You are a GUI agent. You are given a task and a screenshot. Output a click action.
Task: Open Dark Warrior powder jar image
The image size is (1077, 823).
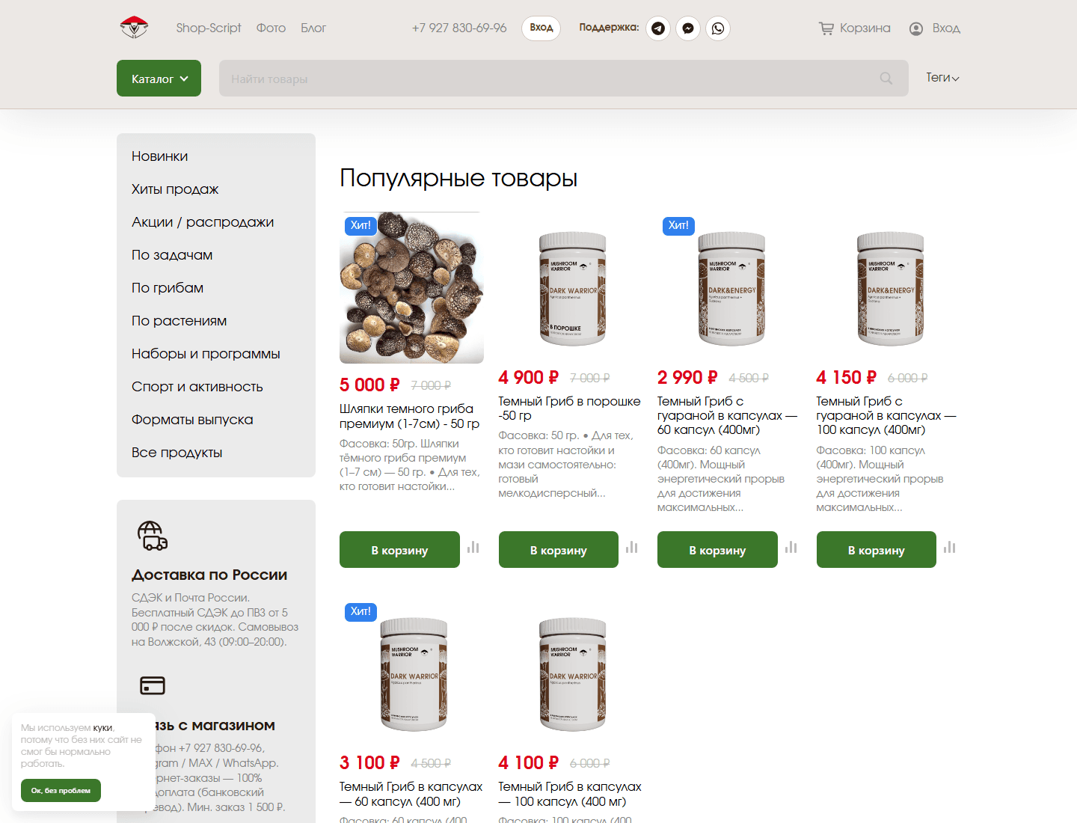coord(572,288)
